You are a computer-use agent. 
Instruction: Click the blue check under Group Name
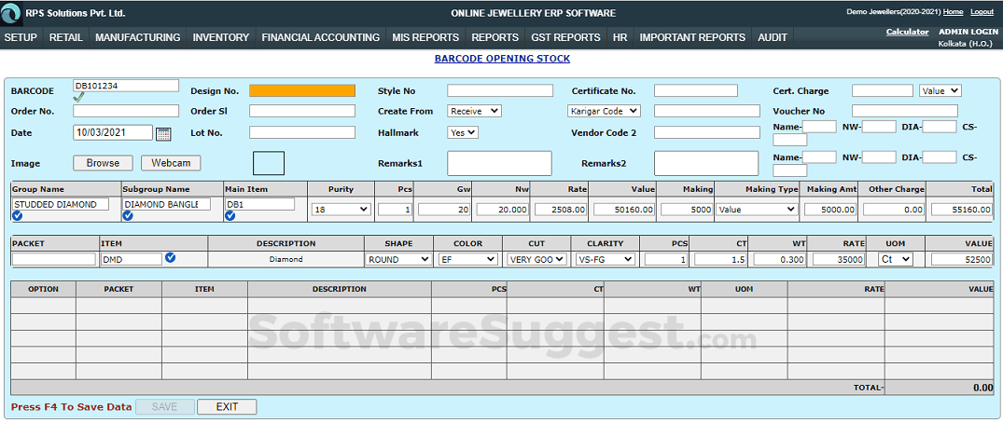(18, 216)
